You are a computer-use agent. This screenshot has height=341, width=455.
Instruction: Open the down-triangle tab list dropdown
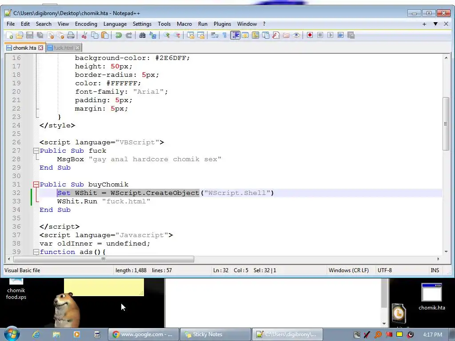[x=435, y=24]
